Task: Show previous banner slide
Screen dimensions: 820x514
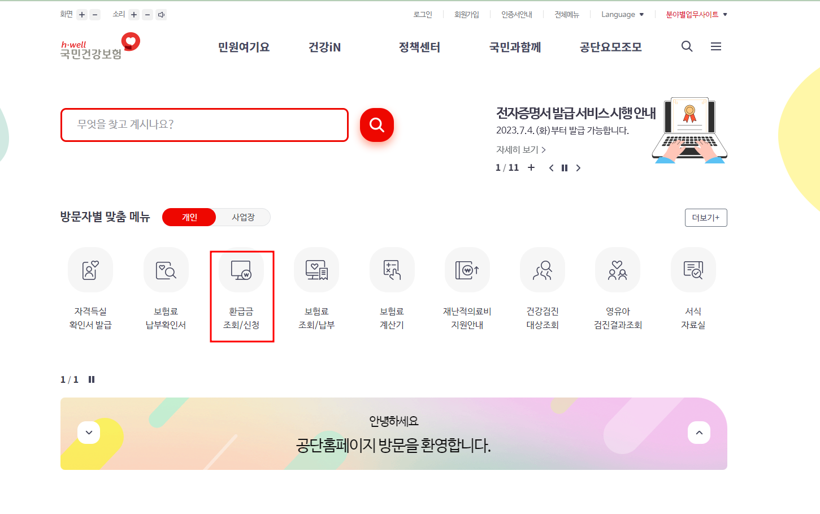Action: click(x=552, y=168)
